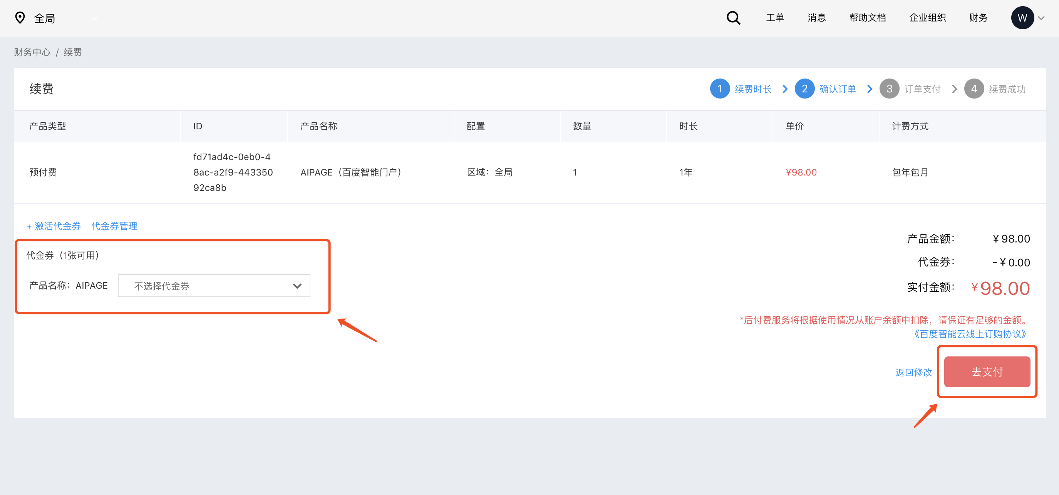
Task: Open 代金券管理 link
Action: pos(114,226)
